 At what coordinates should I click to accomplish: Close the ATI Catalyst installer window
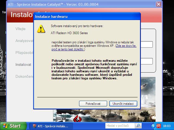click(159, 4)
